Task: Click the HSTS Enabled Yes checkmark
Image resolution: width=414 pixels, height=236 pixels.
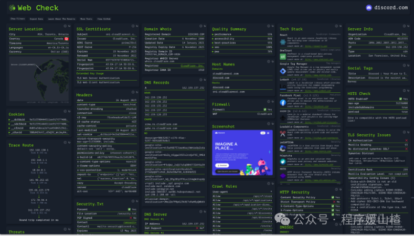Action: [x=400, y=99]
